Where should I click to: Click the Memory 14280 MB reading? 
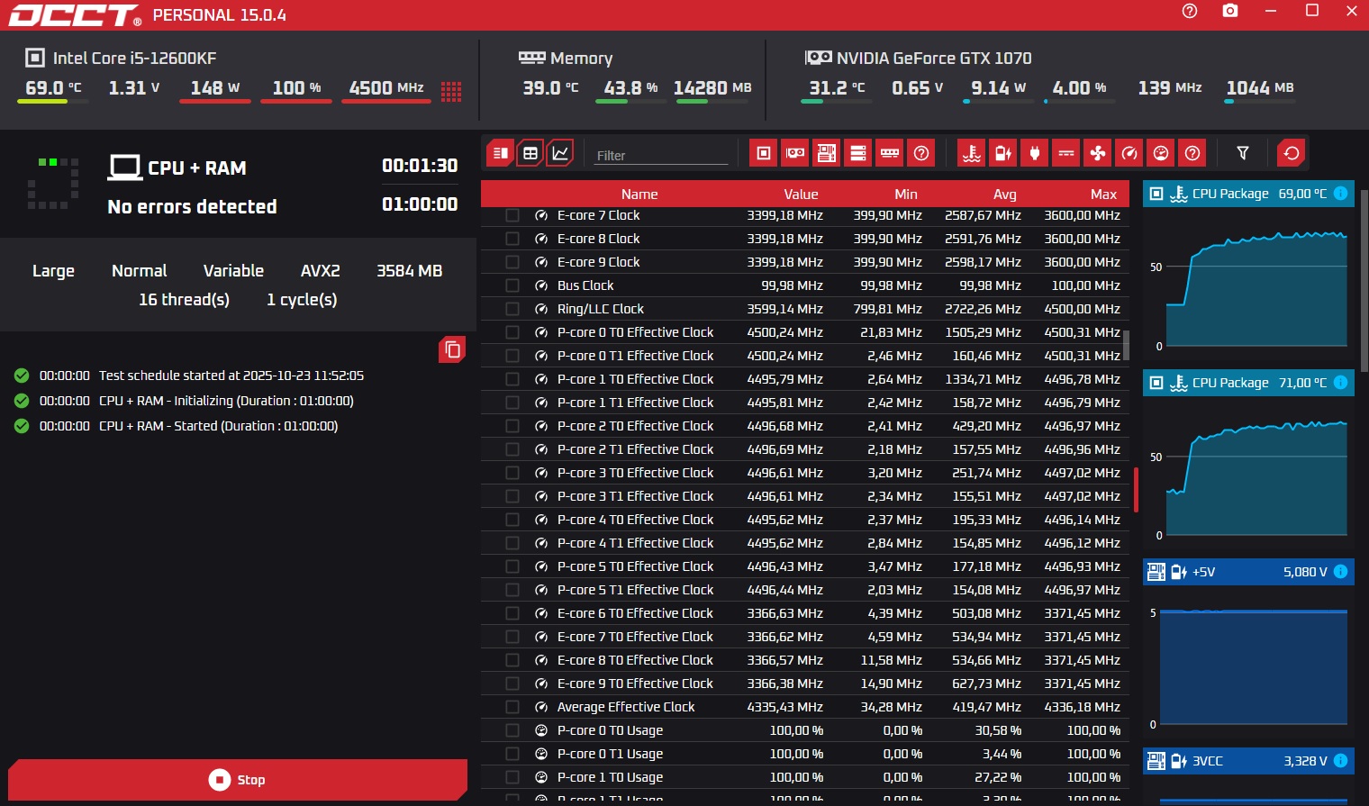click(x=712, y=88)
